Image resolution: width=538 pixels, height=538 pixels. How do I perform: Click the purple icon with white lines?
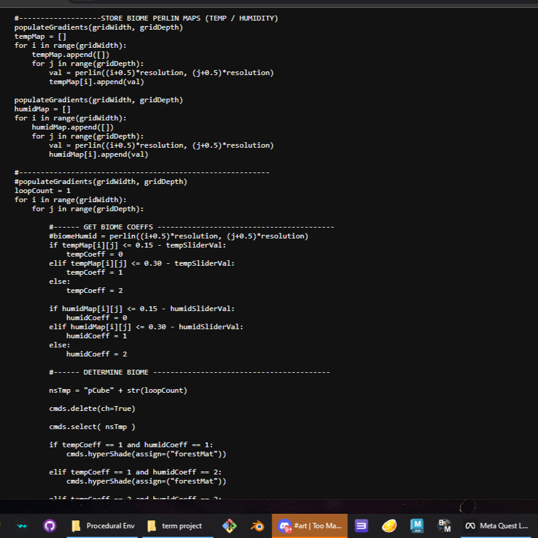[x=361, y=526]
